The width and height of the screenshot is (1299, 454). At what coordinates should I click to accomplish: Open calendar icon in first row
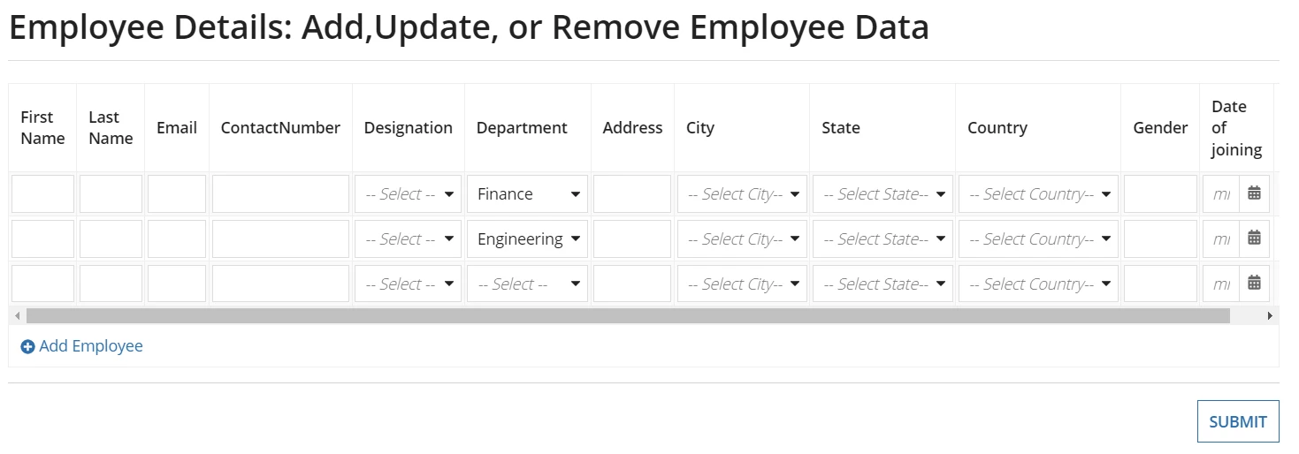(x=1254, y=193)
